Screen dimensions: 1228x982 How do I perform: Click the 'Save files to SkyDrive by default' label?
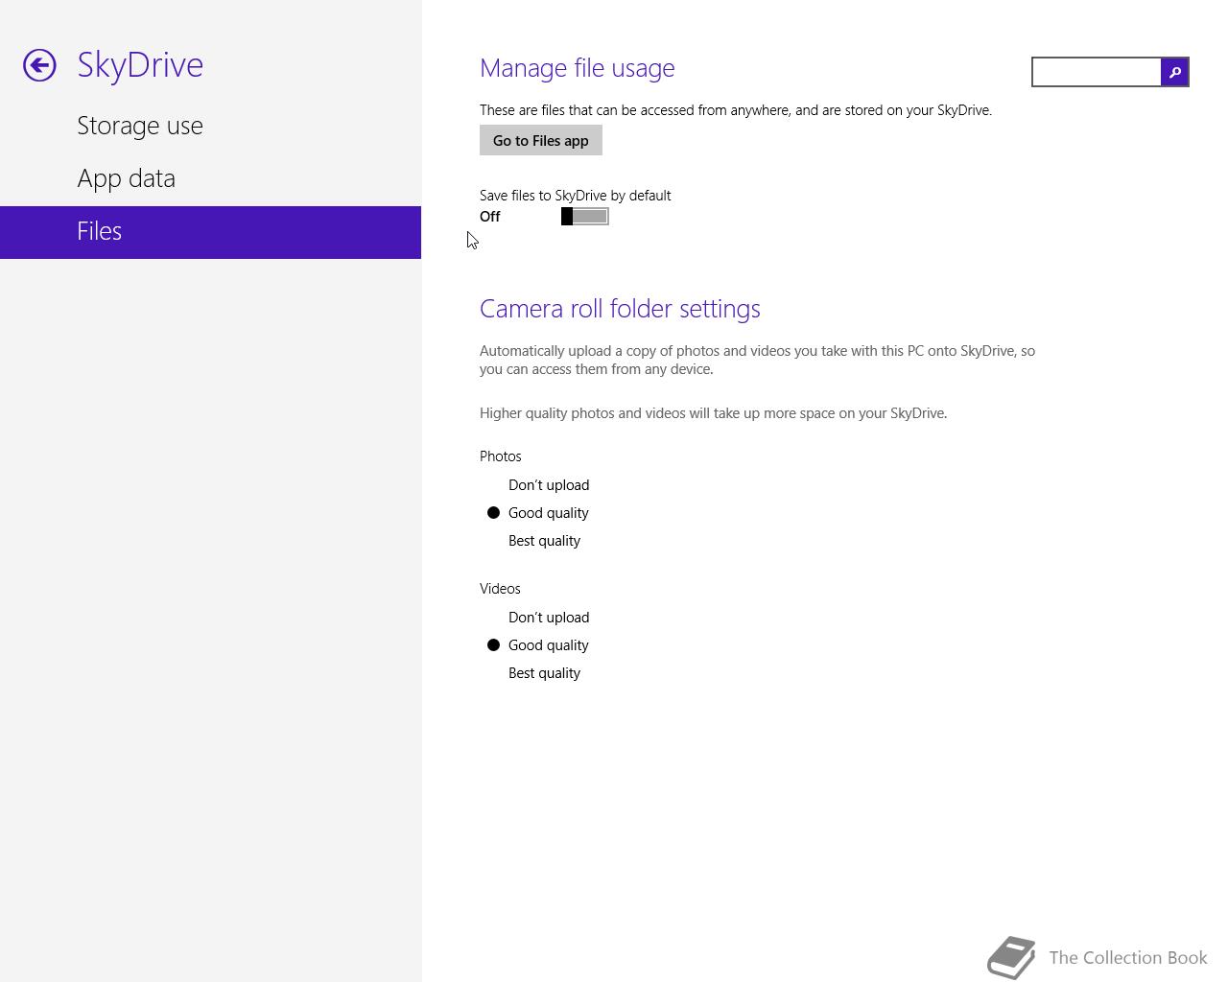(x=575, y=196)
